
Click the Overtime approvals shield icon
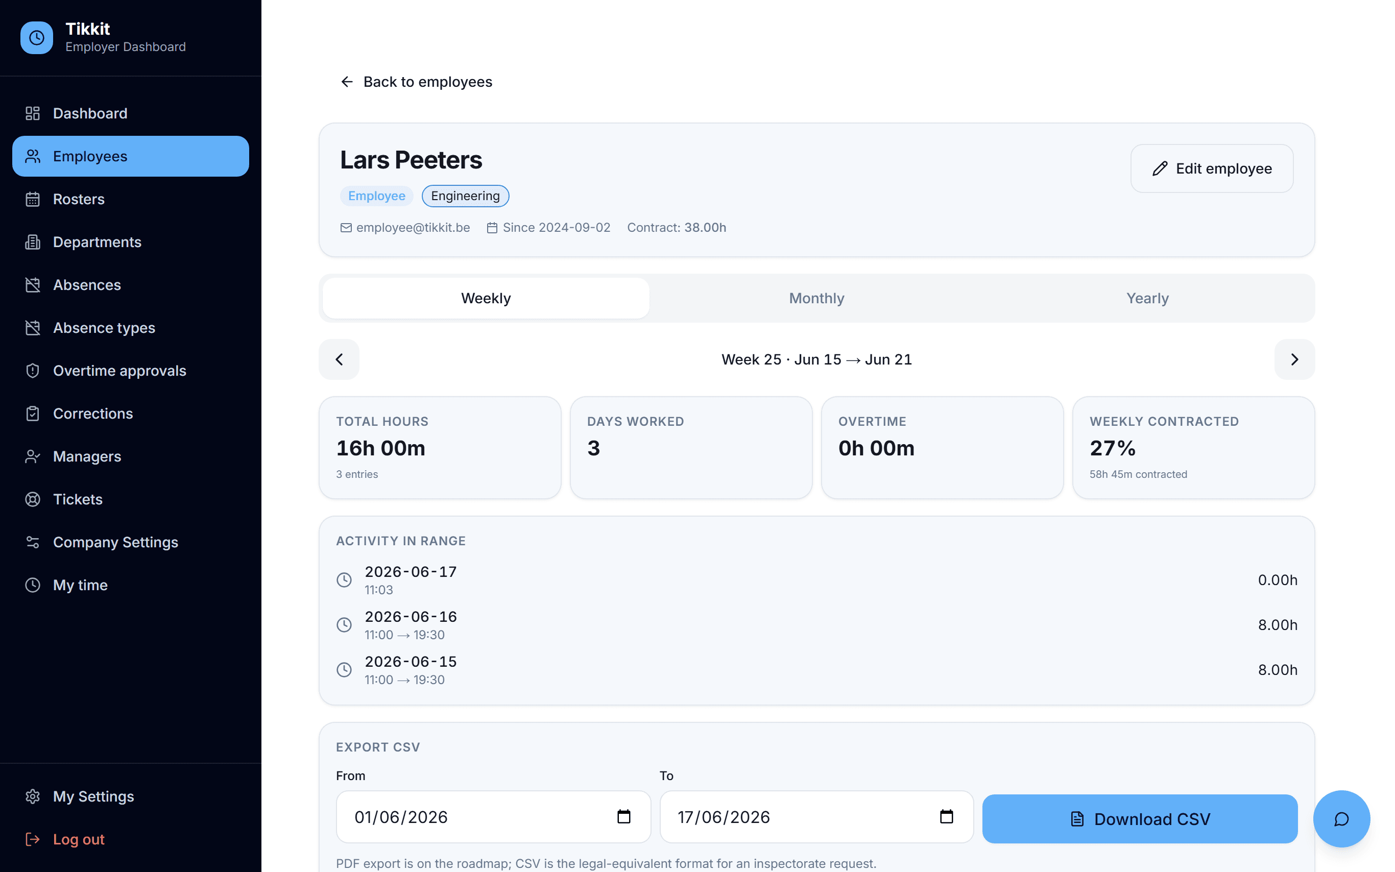(33, 371)
